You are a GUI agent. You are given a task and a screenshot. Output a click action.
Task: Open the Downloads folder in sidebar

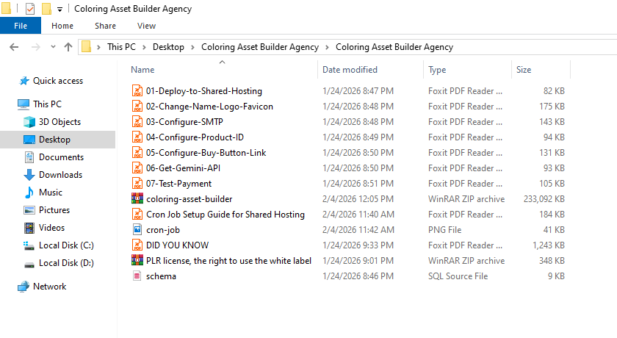click(x=60, y=175)
